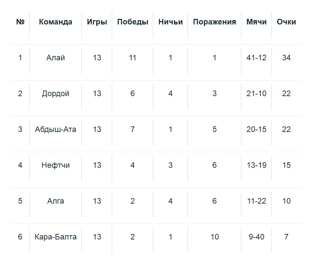Select the team name Дордой

click(55, 94)
